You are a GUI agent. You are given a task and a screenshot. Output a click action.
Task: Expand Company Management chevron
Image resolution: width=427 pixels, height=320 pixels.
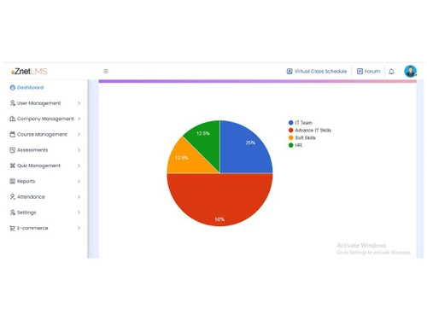click(x=79, y=119)
